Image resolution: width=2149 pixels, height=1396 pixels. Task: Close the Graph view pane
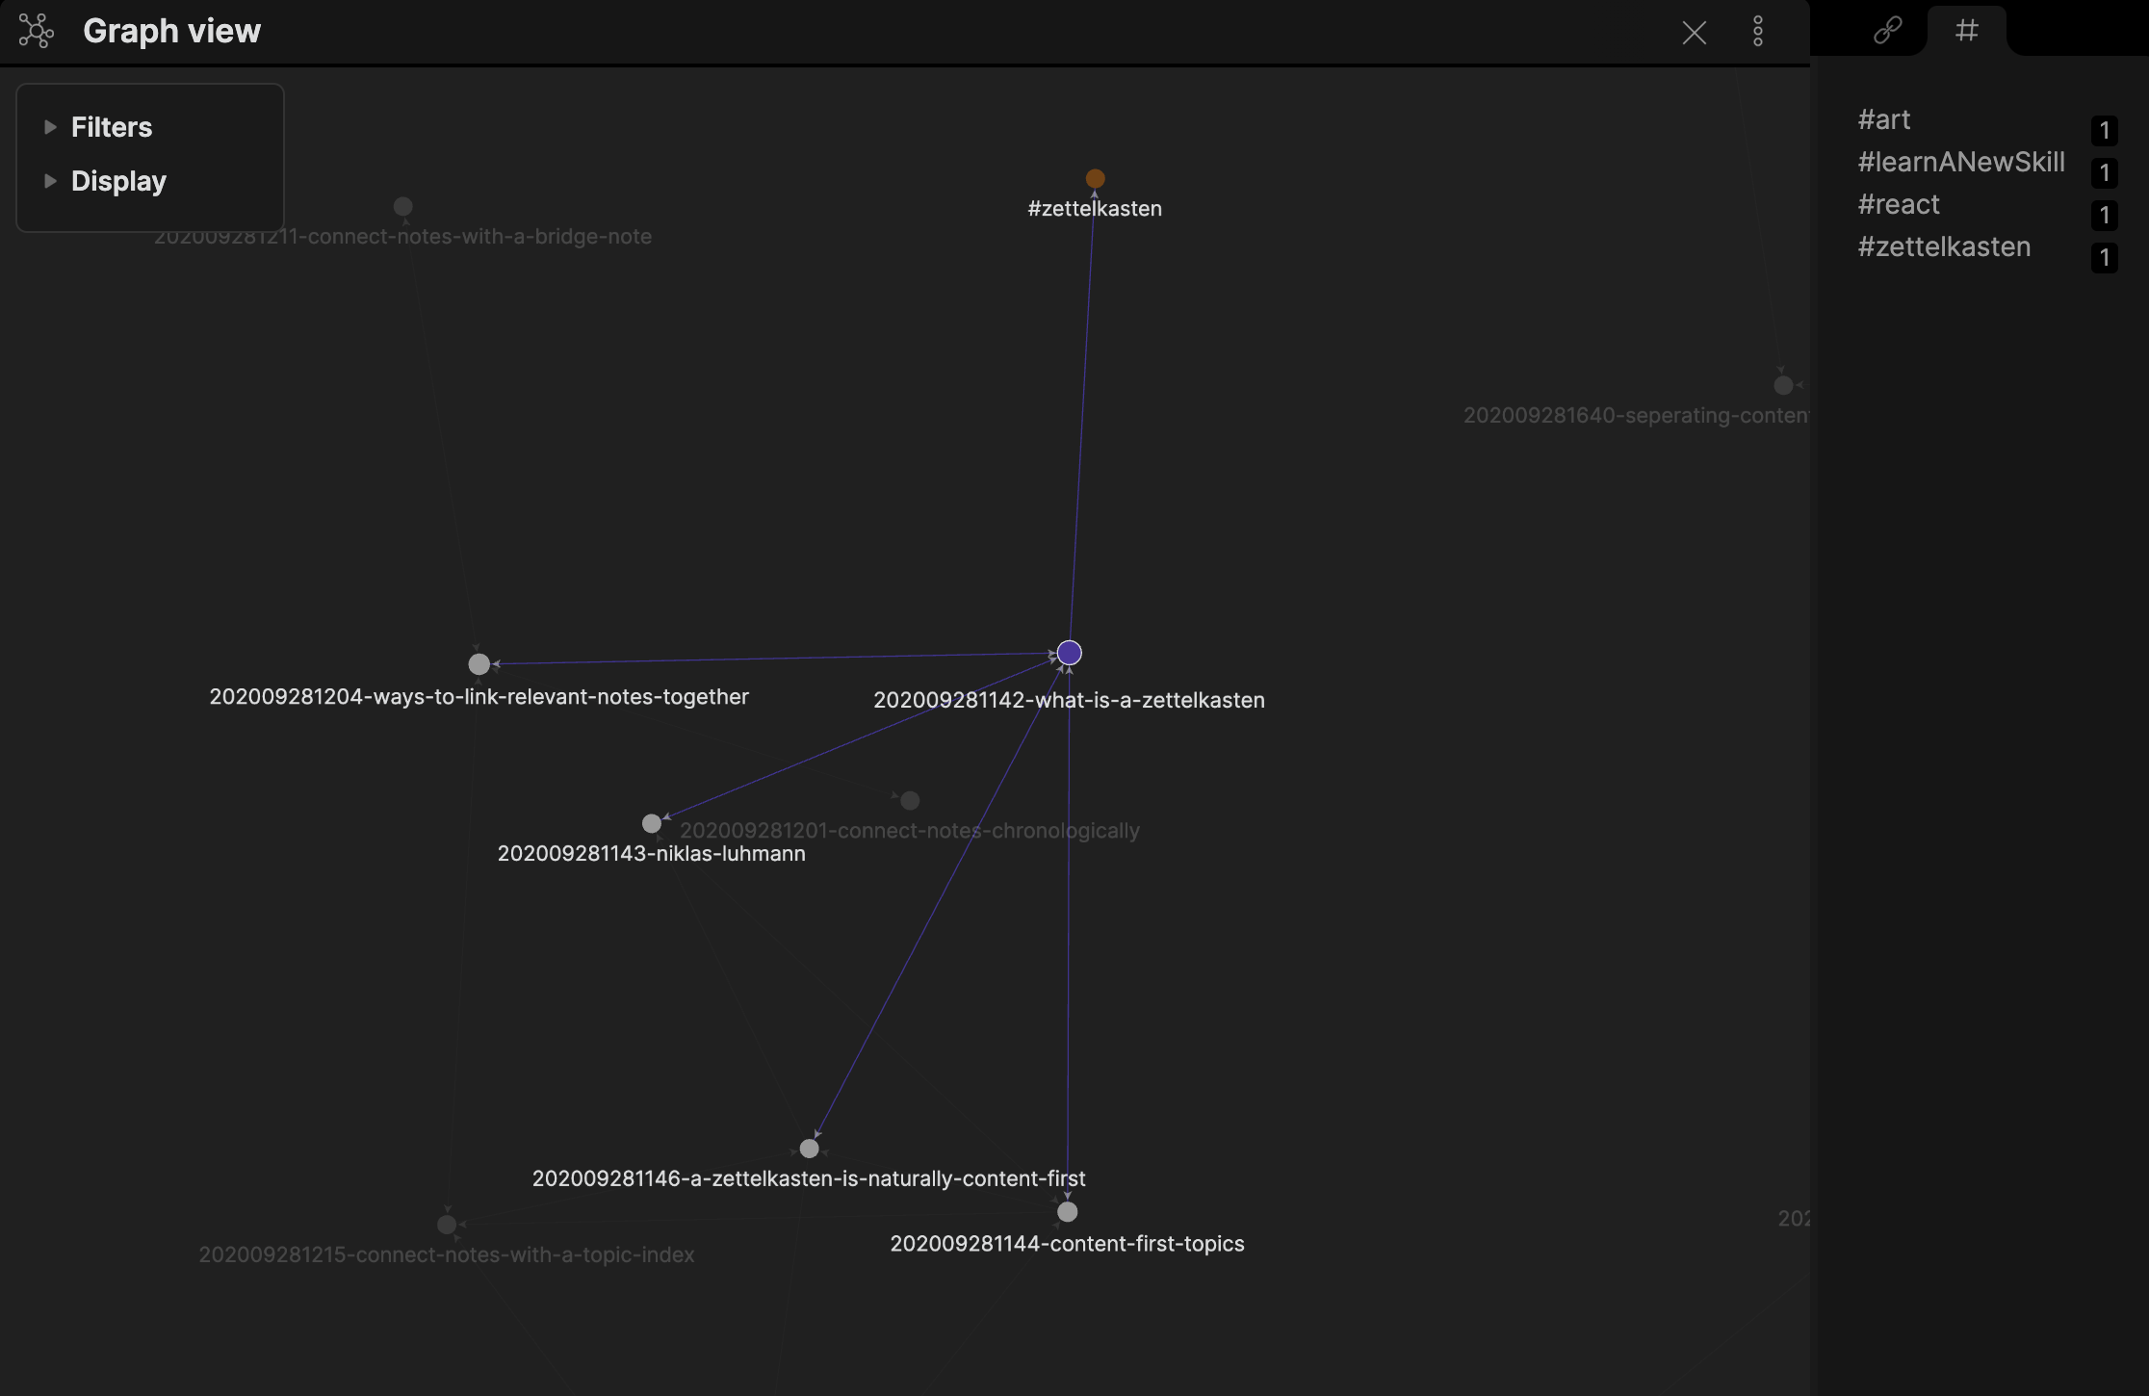(1694, 33)
